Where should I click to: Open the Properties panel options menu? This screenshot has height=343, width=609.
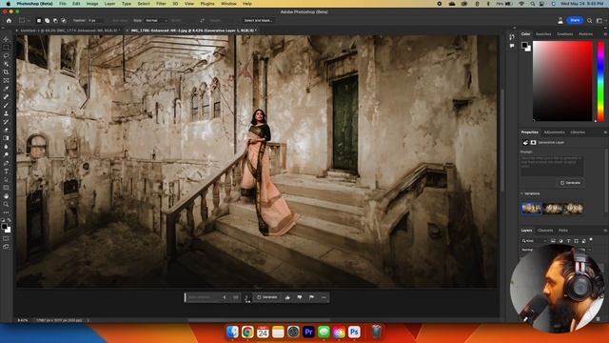click(605, 132)
